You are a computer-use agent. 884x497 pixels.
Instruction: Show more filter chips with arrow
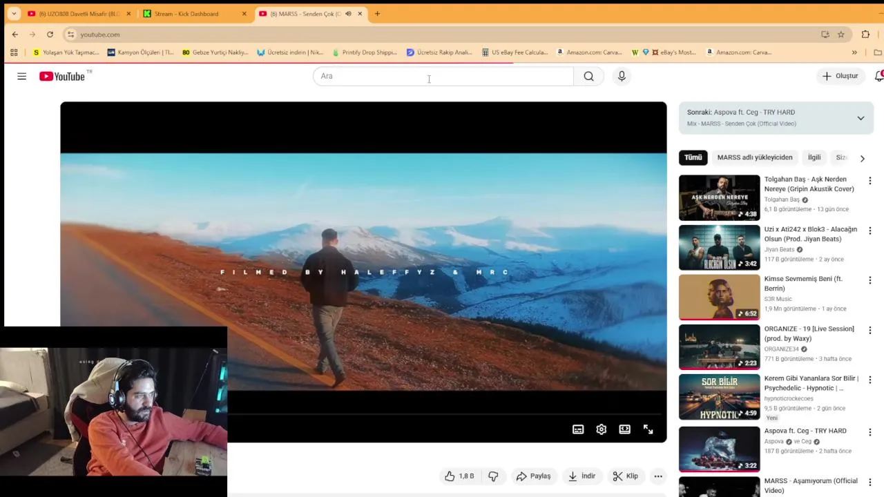[x=862, y=158]
